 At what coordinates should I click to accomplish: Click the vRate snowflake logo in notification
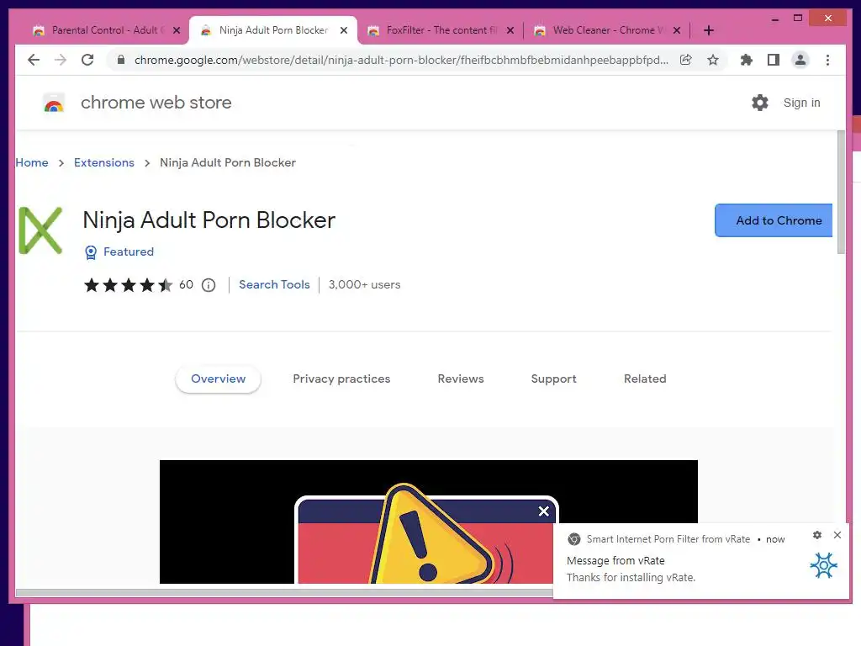pyautogui.click(x=824, y=565)
